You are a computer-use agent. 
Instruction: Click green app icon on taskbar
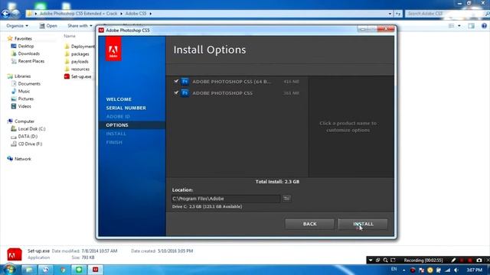78,270
